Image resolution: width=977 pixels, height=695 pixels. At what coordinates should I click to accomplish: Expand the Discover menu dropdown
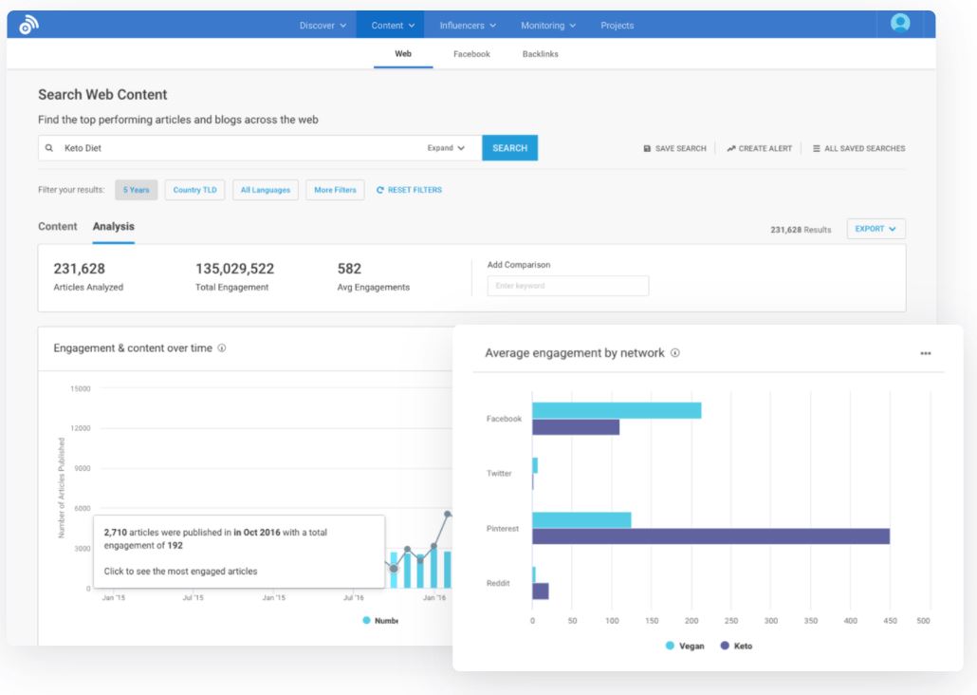[323, 26]
